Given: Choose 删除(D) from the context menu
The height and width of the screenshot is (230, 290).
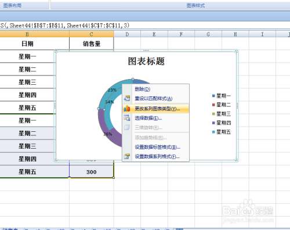Looking at the screenshot, I should (142, 89).
